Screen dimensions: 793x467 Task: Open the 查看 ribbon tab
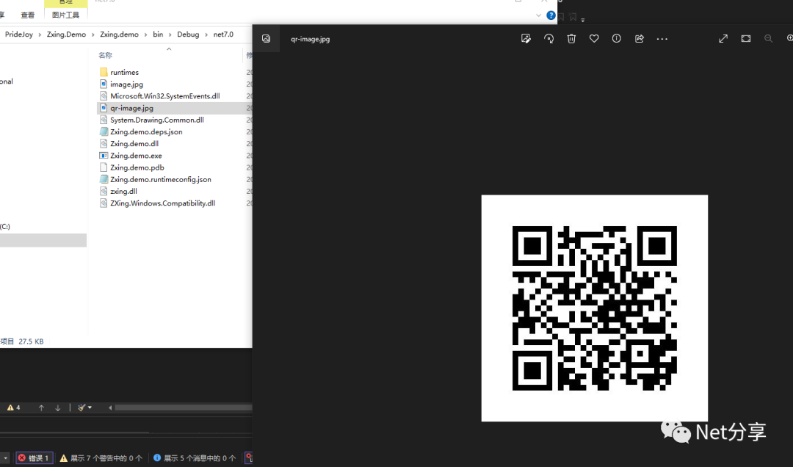[x=28, y=15]
